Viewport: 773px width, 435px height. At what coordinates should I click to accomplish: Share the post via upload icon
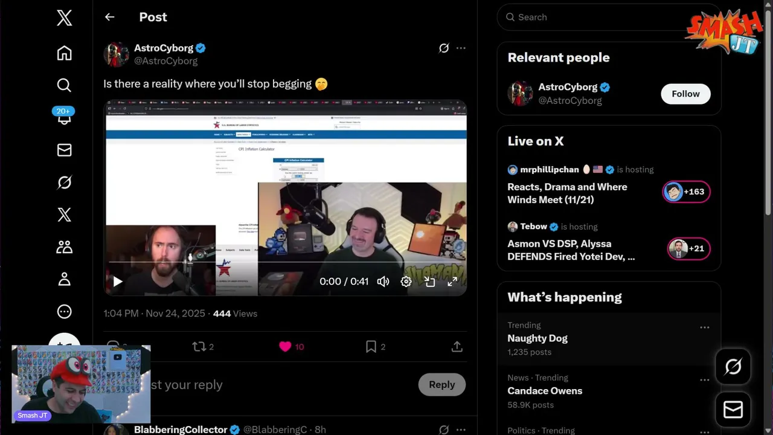457,347
